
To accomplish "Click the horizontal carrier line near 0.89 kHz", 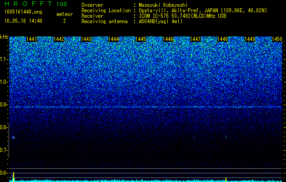I will pyautogui.click(x=146, y=107).
